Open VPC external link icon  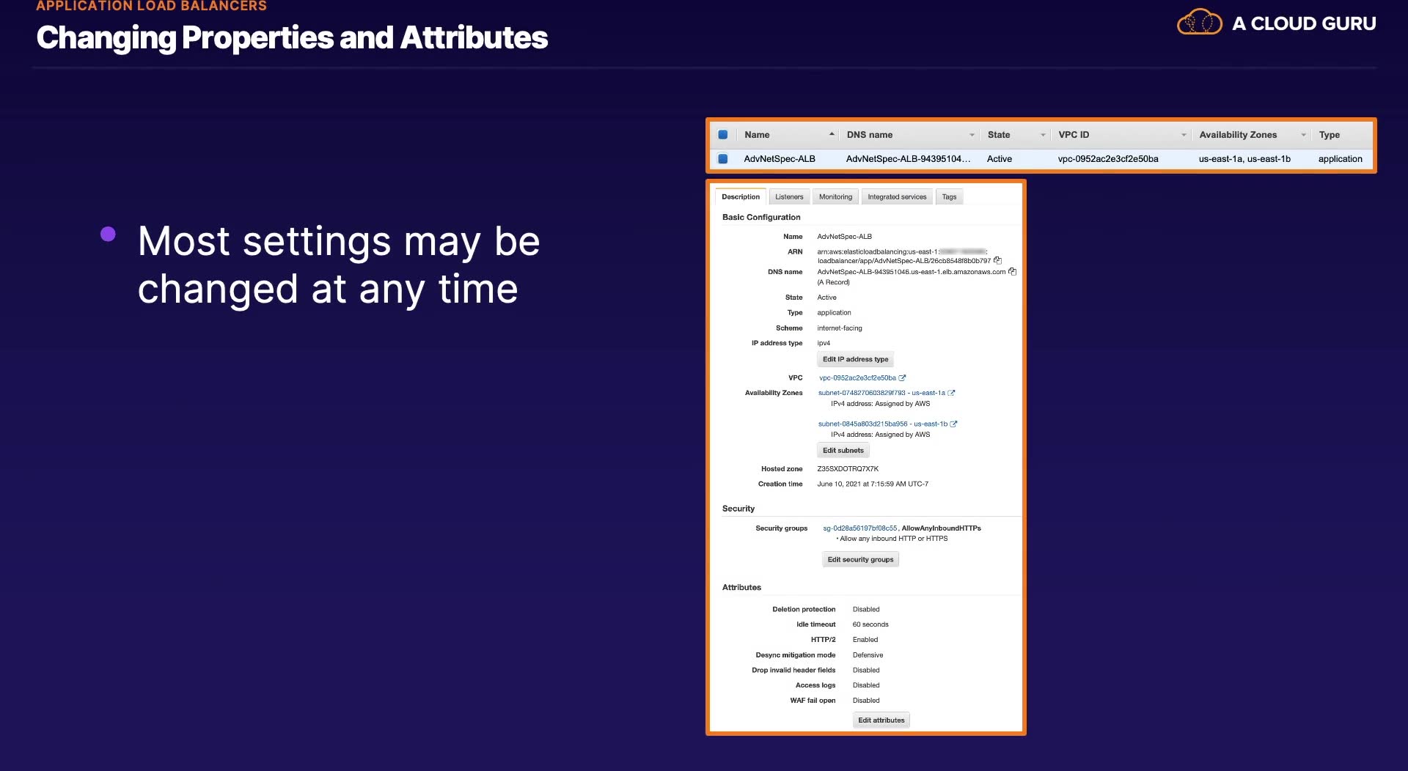click(x=903, y=378)
